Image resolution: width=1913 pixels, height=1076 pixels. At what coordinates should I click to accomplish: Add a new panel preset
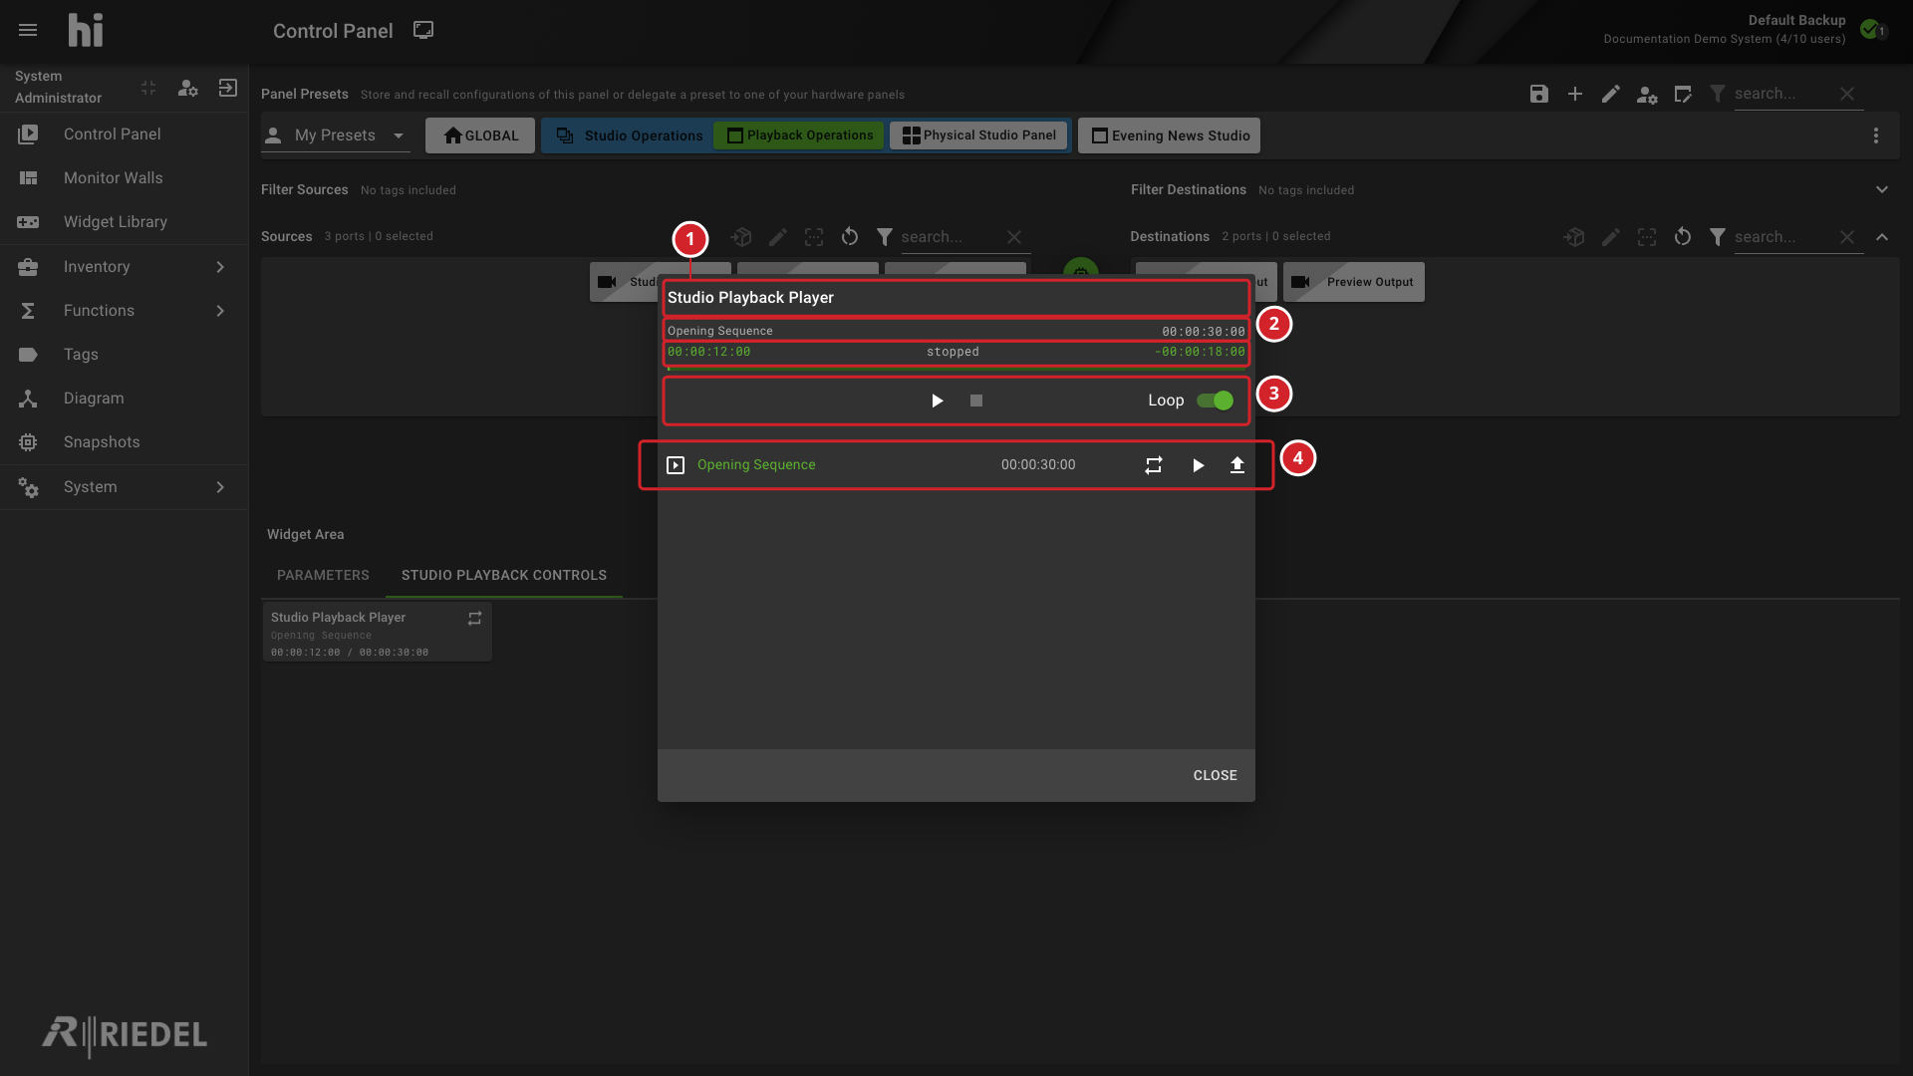coord(1575,94)
